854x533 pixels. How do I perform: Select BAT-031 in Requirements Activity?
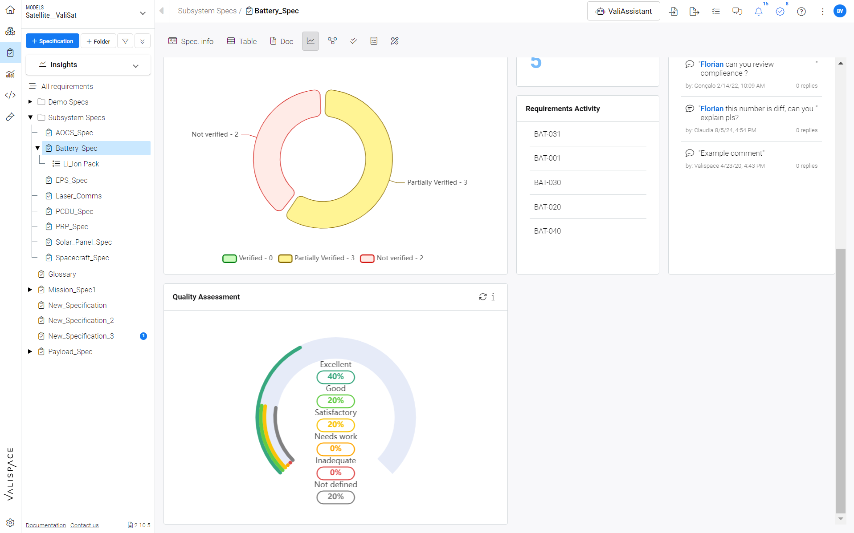(x=588, y=134)
